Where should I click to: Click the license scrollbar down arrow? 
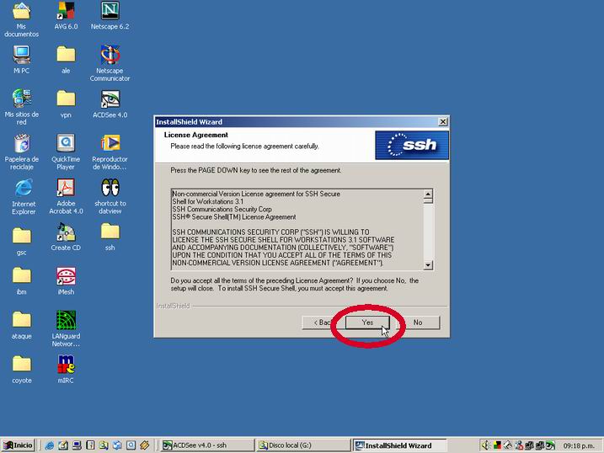(428, 264)
